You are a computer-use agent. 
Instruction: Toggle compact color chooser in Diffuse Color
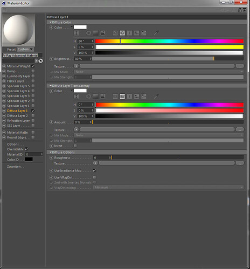click(77, 33)
